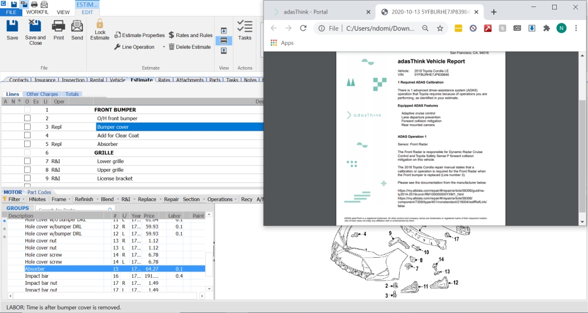
Task: Switch to the VIEW ribbon tab
Action: coord(63,12)
